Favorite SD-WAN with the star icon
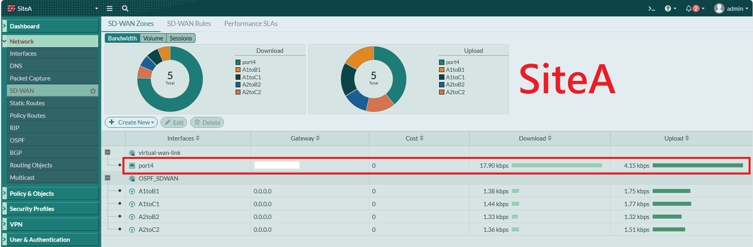The image size is (753, 247). (93, 91)
